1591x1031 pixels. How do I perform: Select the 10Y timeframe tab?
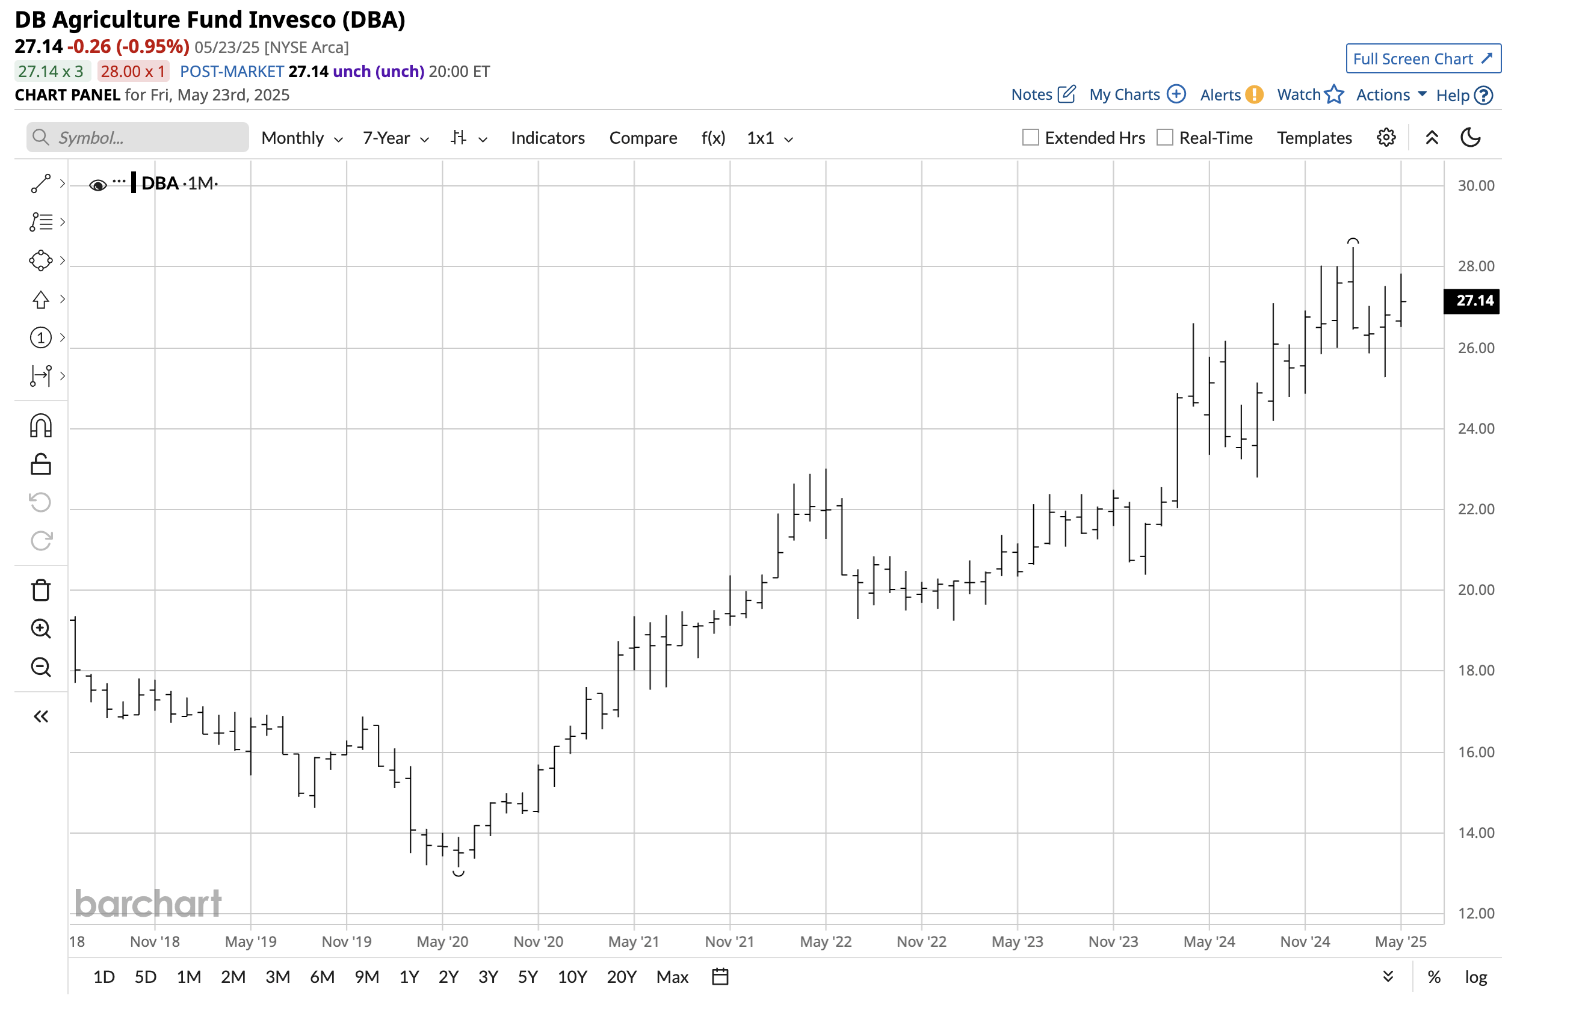click(x=572, y=976)
